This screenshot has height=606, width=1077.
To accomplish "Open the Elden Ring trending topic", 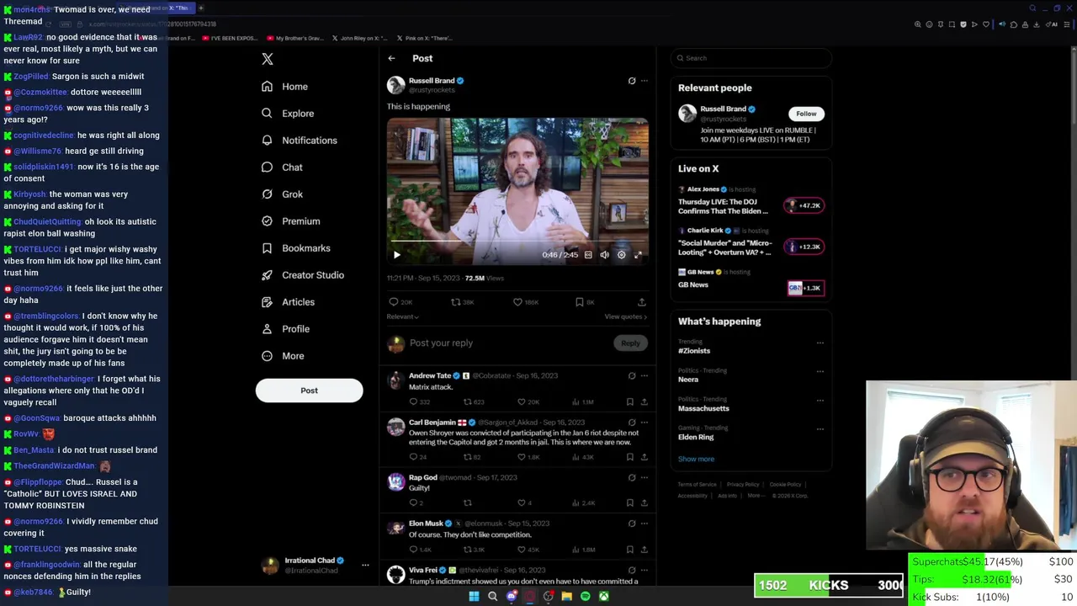I will [696, 437].
